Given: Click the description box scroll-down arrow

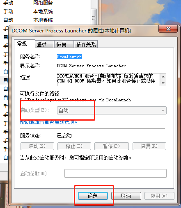Looking at the screenshot, I should pyautogui.click(x=163, y=83).
